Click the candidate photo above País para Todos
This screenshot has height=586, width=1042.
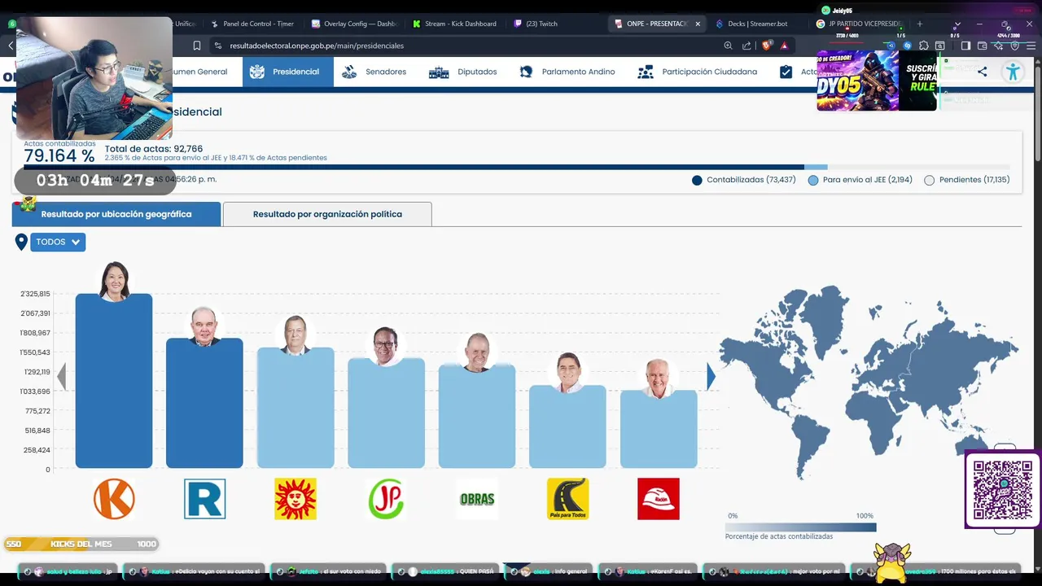tap(567, 373)
